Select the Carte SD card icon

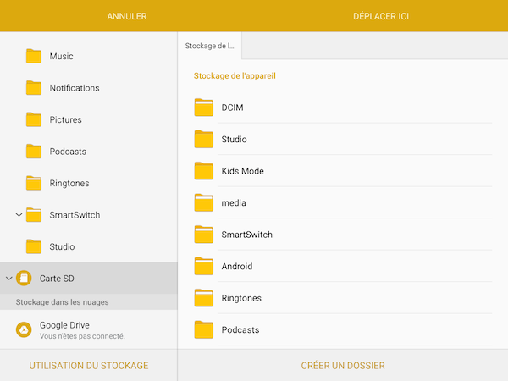tap(24, 278)
